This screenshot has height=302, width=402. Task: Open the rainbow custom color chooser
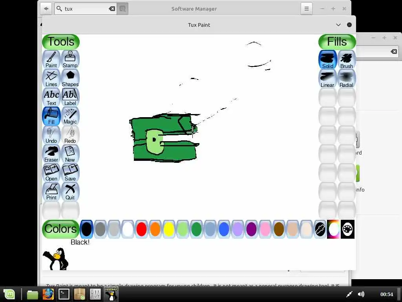[334, 229]
